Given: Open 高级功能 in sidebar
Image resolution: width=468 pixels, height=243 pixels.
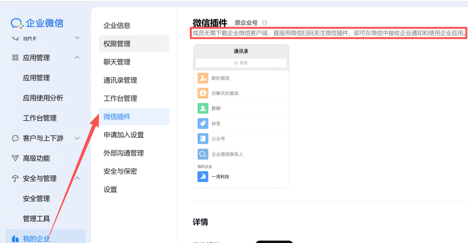Looking at the screenshot, I should (x=36, y=158).
